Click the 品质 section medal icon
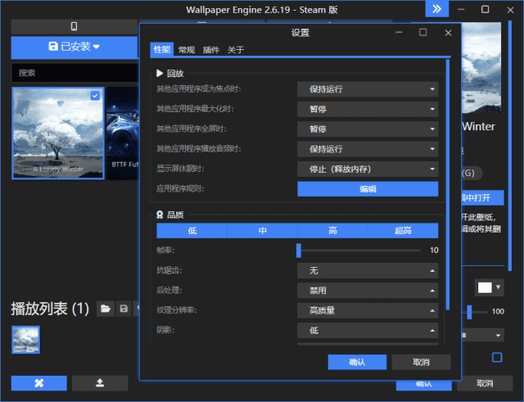 [x=160, y=215]
